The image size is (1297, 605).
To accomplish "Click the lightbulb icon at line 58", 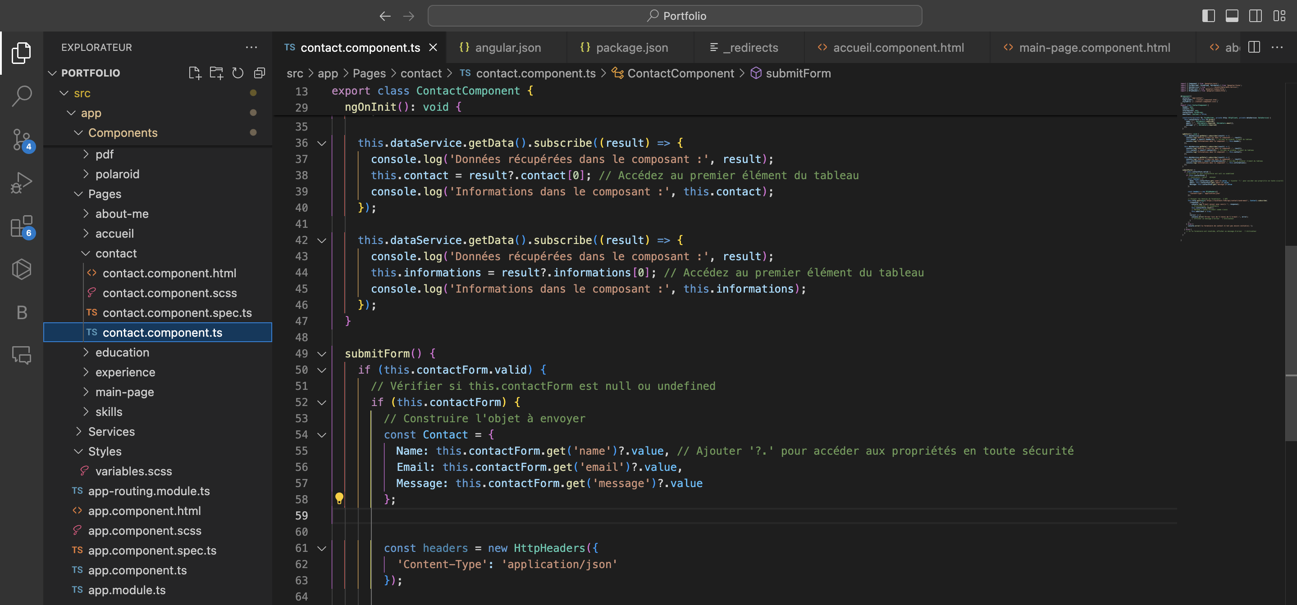I will pos(338,498).
